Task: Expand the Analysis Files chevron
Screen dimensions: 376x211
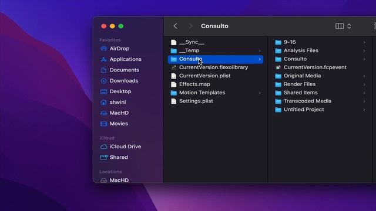Action: point(364,51)
